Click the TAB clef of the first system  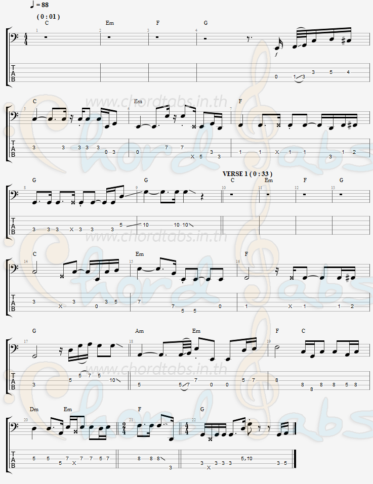pos(13,73)
